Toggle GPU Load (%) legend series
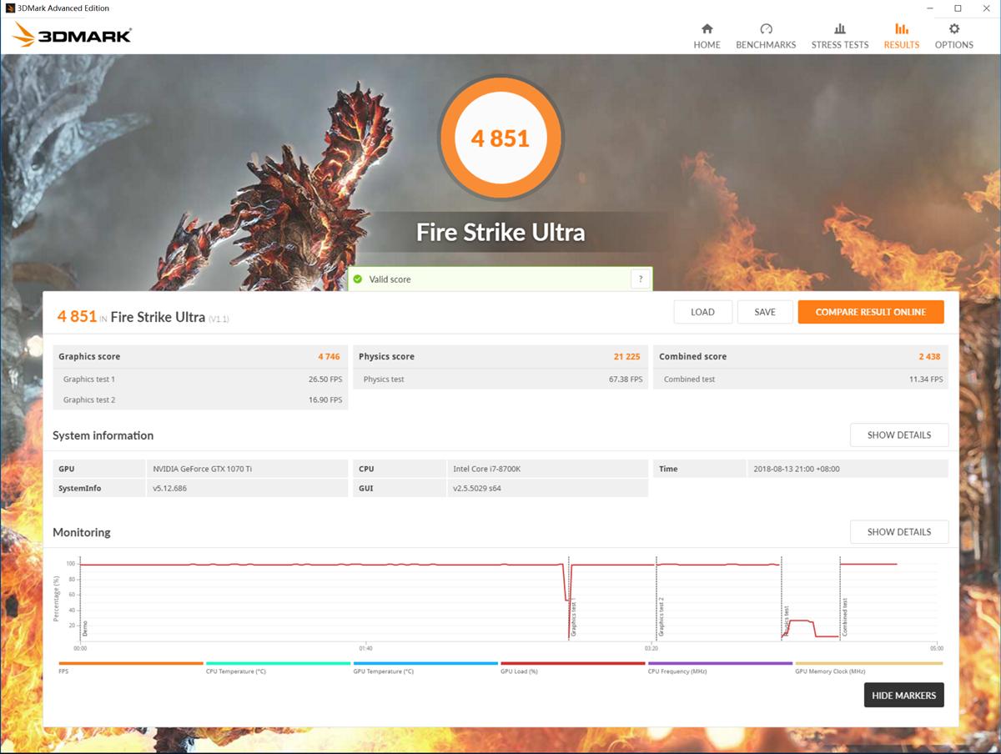 [519, 671]
